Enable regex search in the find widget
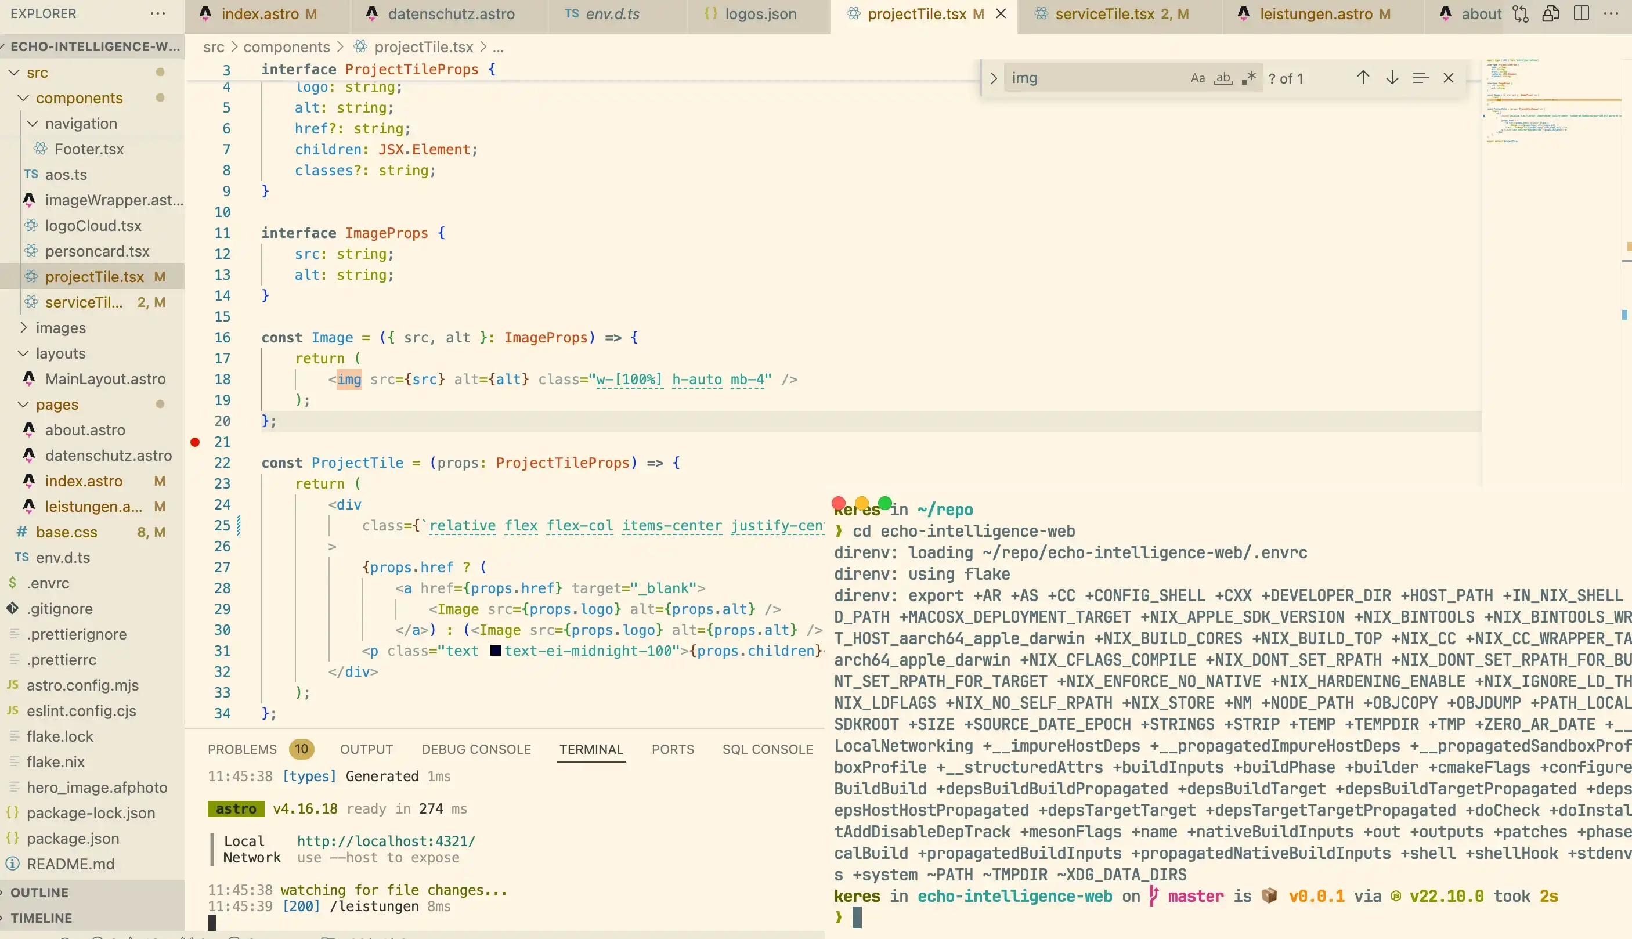The width and height of the screenshot is (1632, 939). (1249, 77)
